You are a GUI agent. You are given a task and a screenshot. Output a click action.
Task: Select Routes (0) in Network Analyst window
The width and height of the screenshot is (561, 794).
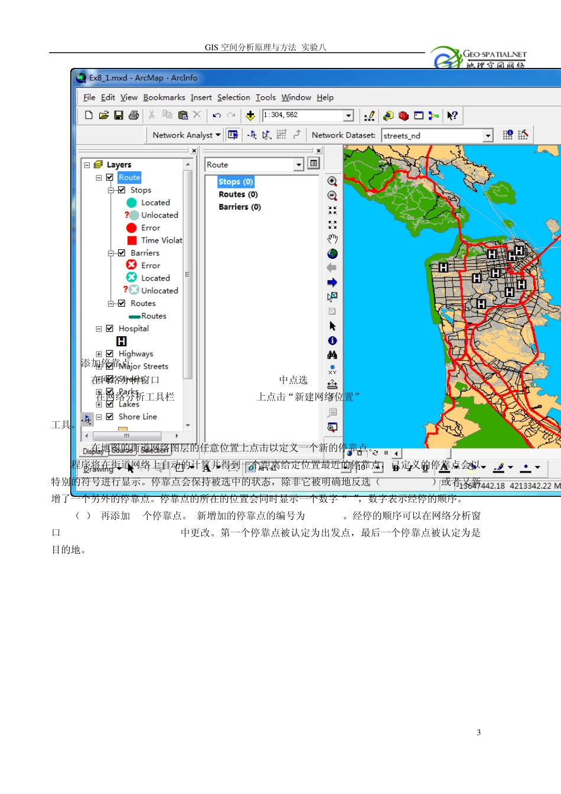[238, 194]
